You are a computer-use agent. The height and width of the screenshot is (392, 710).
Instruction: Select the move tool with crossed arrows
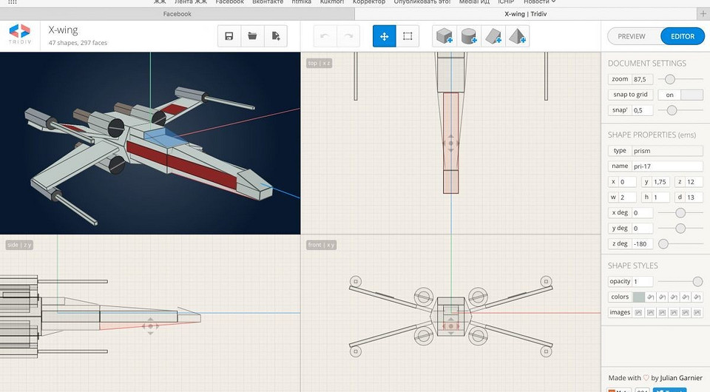coord(384,36)
